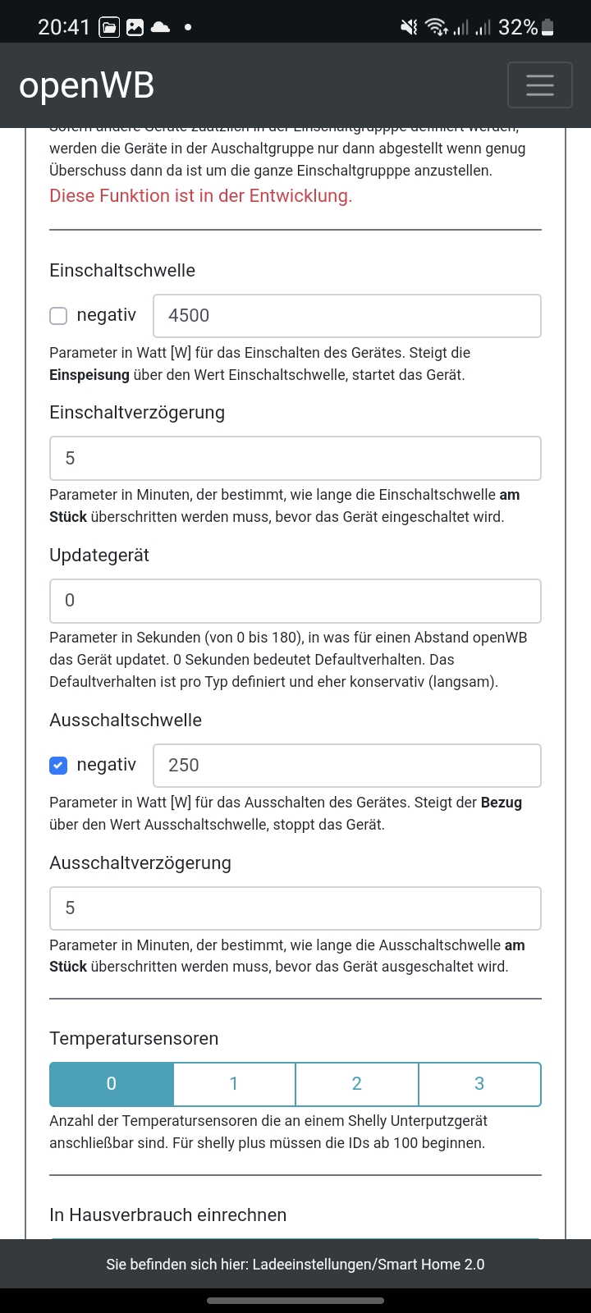Tap the openWB logo title
This screenshot has width=591, height=1313.
(87, 85)
